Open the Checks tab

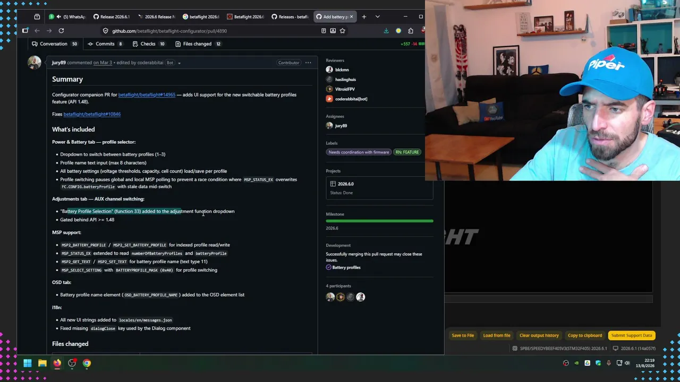[x=148, y=44]
